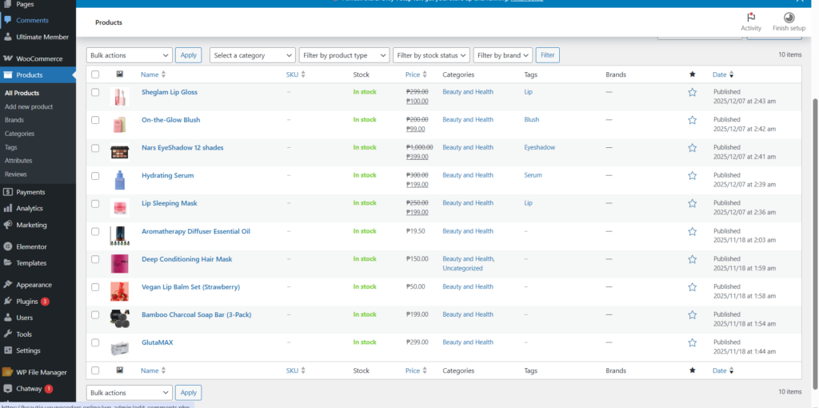Go to Add new product submenu
The image size is (819, 408).
point(29,106)
